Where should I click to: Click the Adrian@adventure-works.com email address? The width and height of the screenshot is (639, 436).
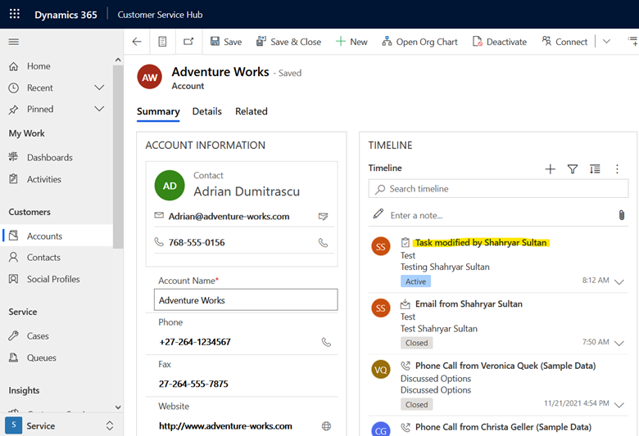pos(229,217)
